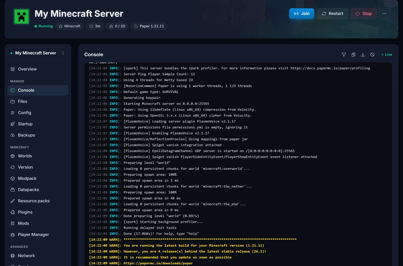Click the 'Generating keypair' log line
The height and width of the screenshot is (266, 403).
coord(125,98)
